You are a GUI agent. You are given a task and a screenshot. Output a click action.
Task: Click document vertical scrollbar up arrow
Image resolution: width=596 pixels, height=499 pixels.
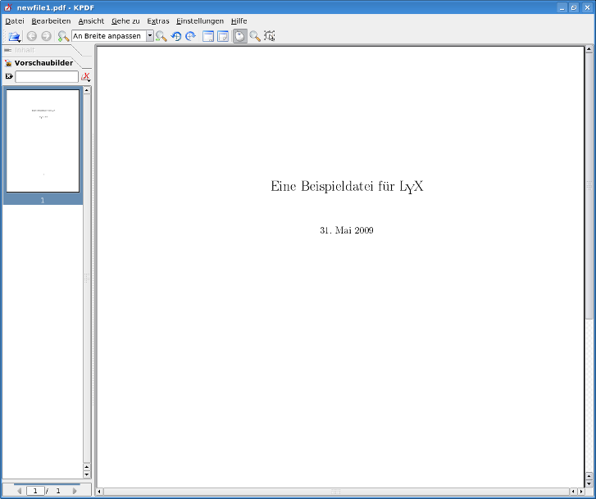pos(589,48)
